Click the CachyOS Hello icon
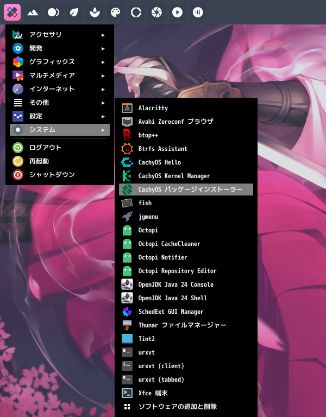Image resolution: width=326 pixels, height=417 pixels. (x=127, y=162)
